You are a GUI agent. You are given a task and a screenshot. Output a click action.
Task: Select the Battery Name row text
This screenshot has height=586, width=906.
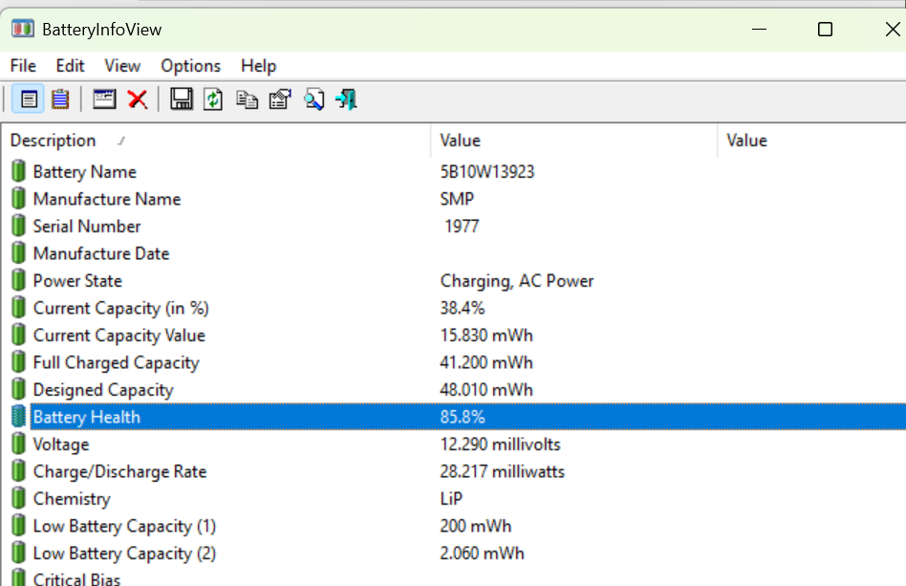coord(84,172)
